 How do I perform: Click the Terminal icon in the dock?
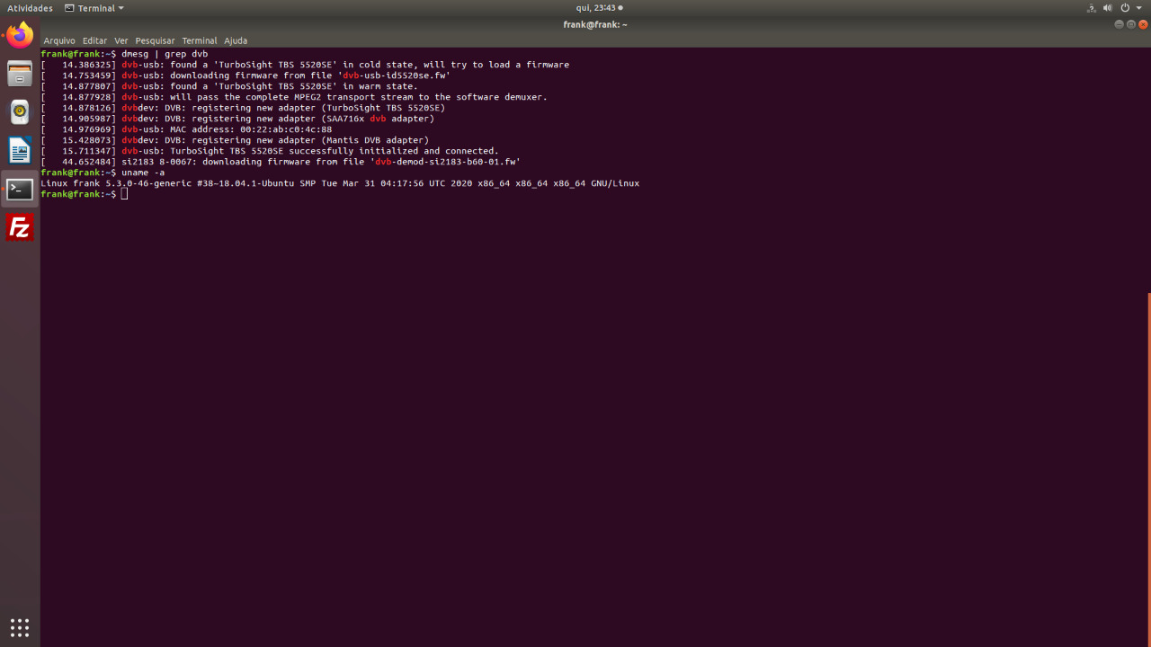coord(20,189)
